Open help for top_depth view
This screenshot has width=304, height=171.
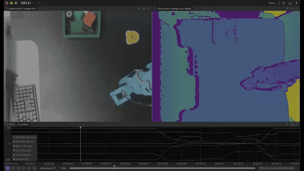click(287, 9)
